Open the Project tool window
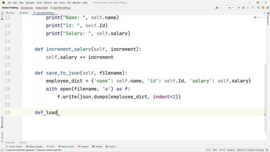The height and width of the screenshot is (152, 270). [x=2, y=16]
